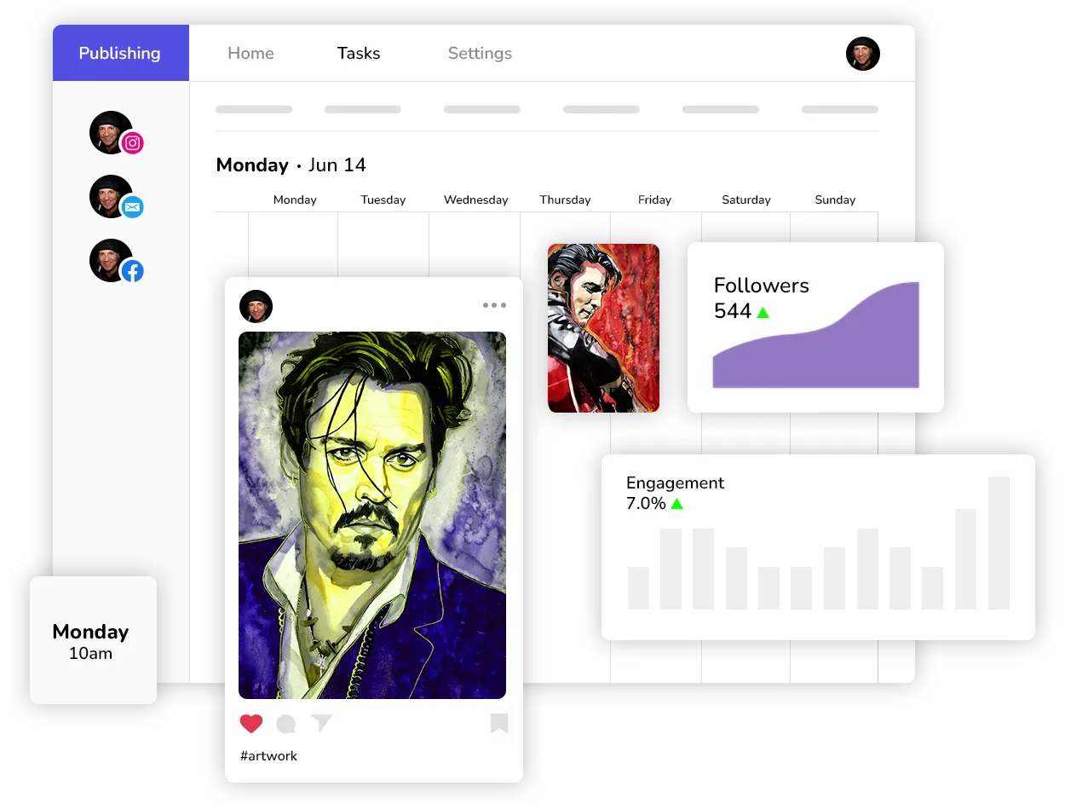Open the user profile avatar in top bar

click(x=863, y=54)
